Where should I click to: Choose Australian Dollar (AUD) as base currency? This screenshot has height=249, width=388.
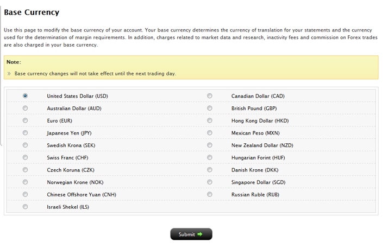[26, 108]
